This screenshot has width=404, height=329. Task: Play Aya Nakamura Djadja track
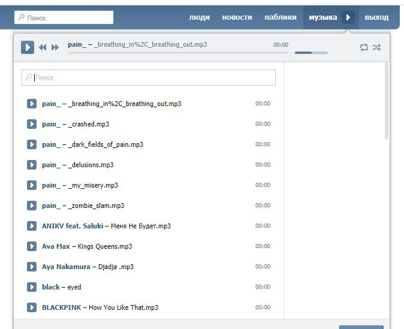pos(32,267)
